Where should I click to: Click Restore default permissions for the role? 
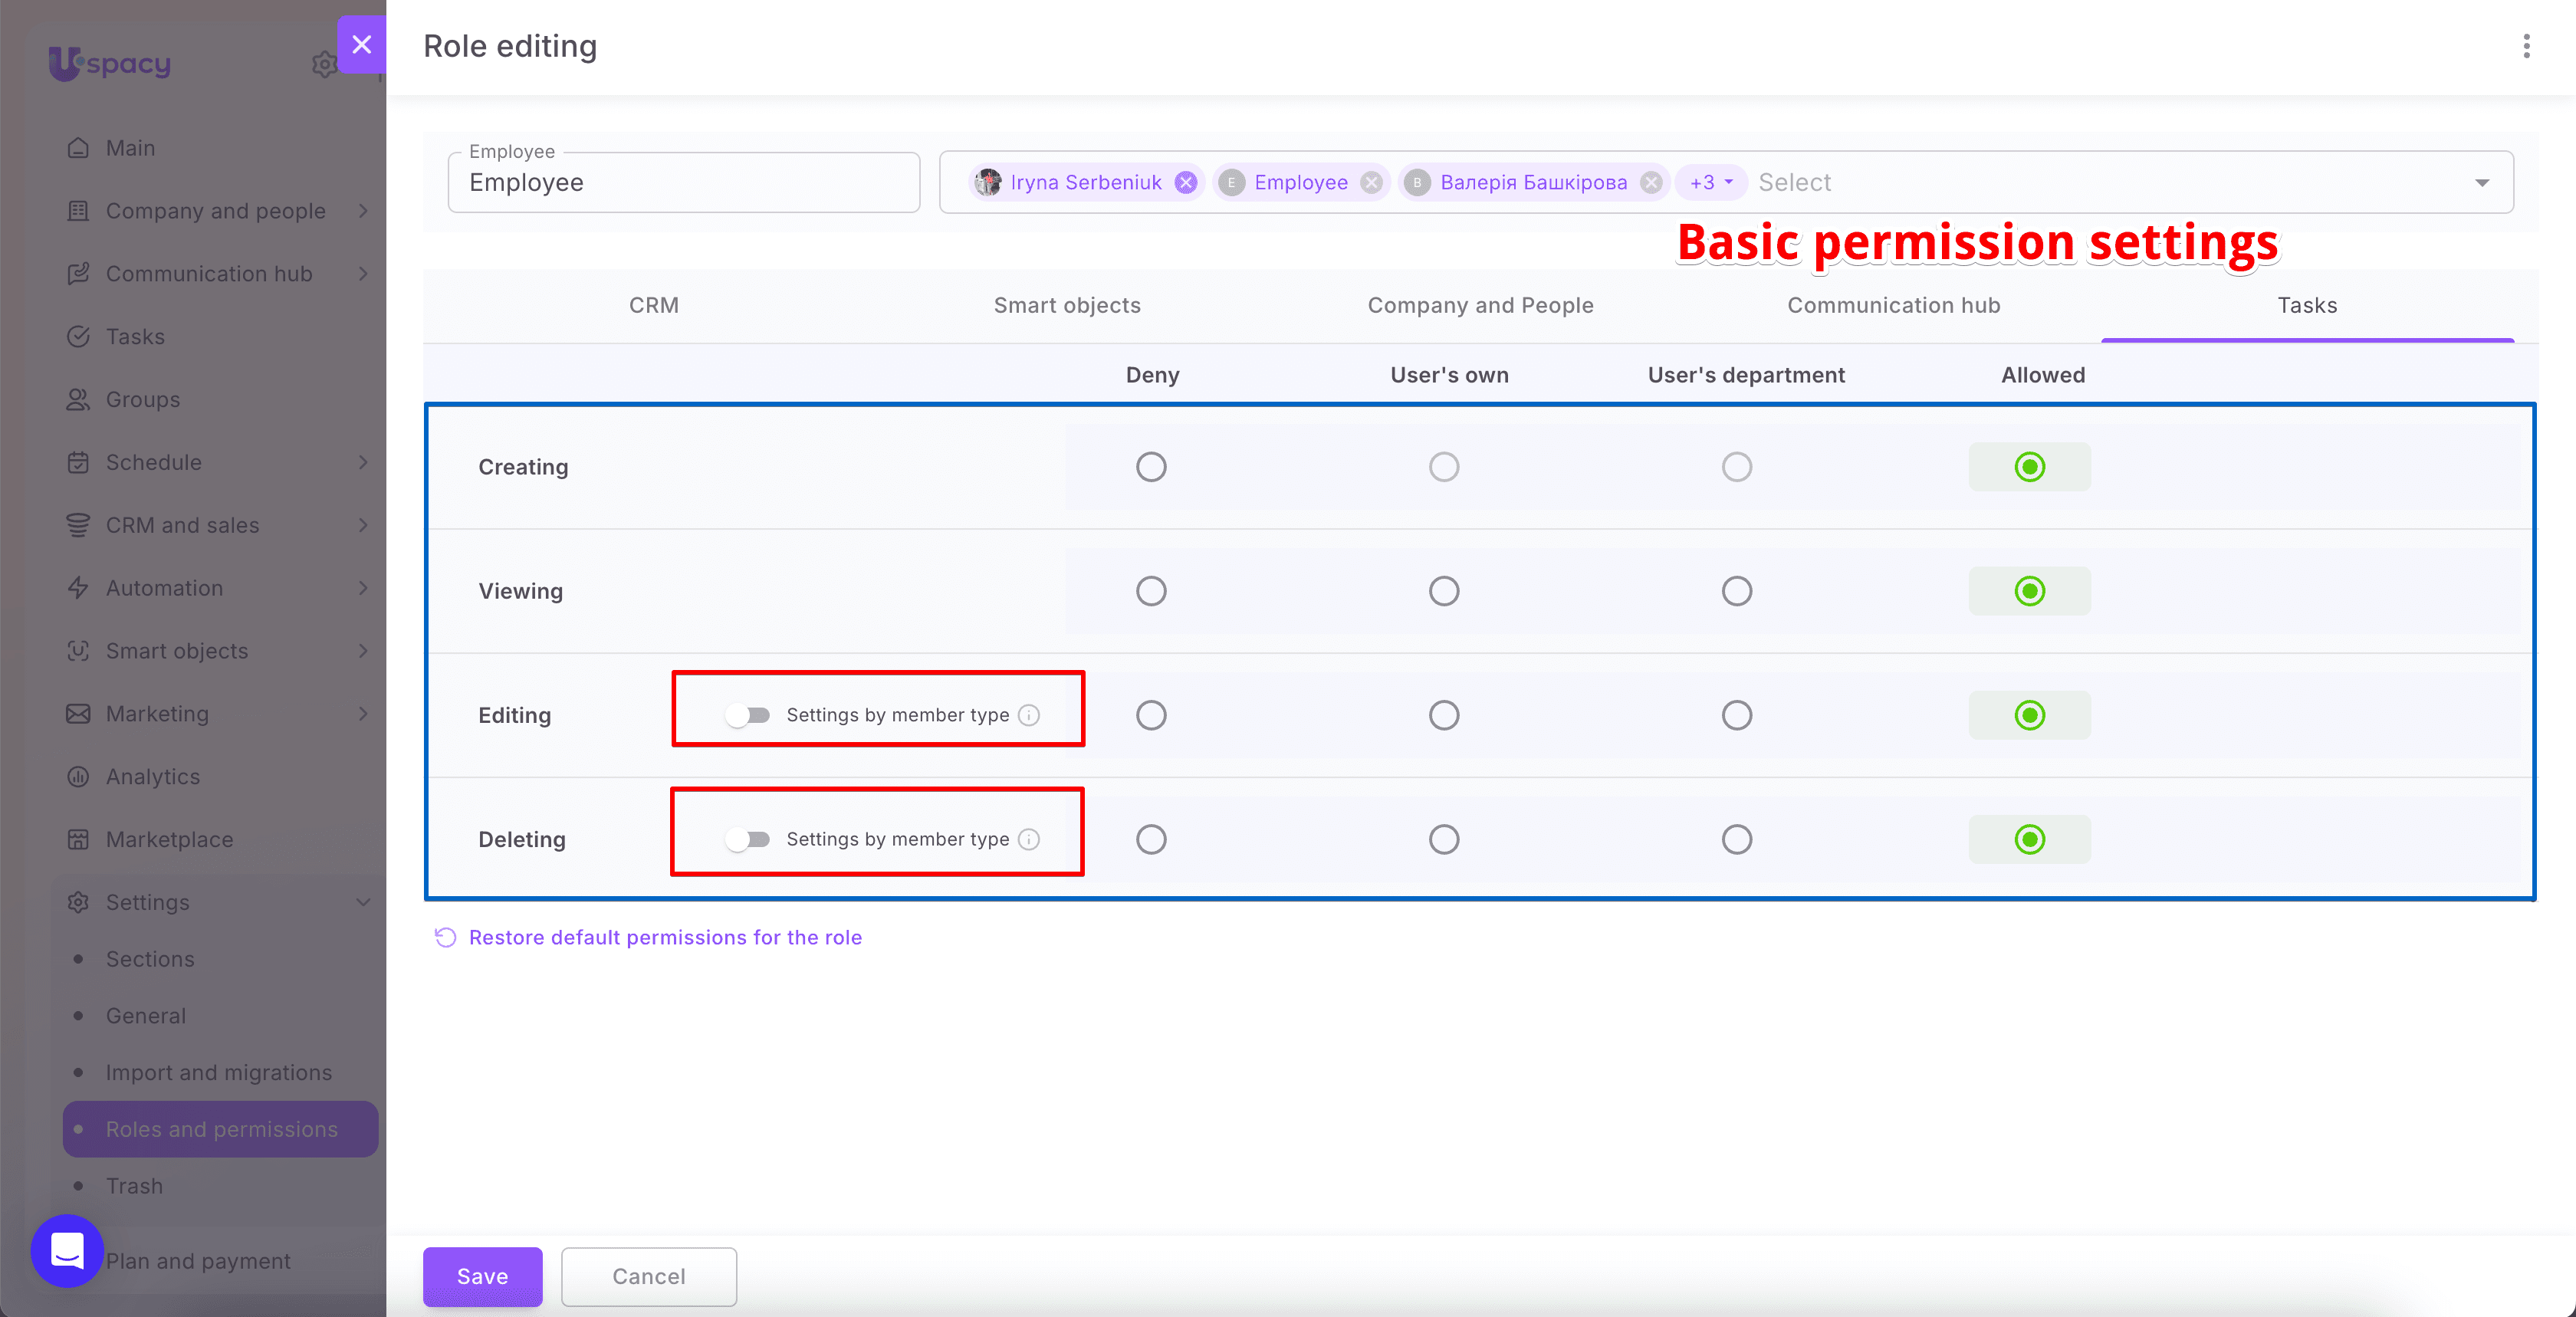click(665, 937)
